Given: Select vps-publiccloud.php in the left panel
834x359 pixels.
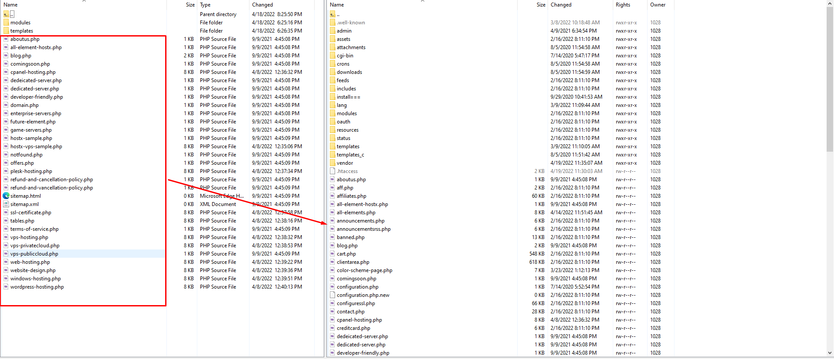Looking at the screenshot, I should click(34, 254).
